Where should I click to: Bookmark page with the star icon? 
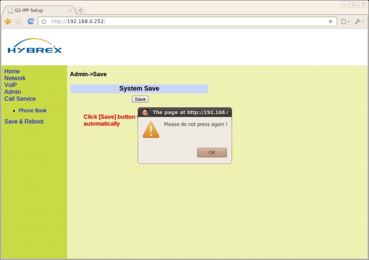click(44, 22)
